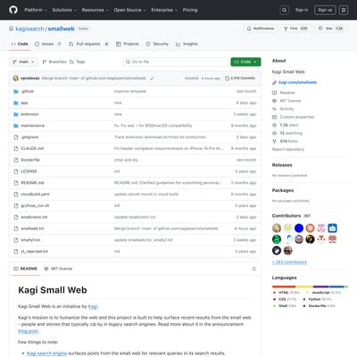Image resolution: width=357 pixels, height=357 pixels.
Task: Open the header menu icon beside Sign up
Action: [344, 10]
